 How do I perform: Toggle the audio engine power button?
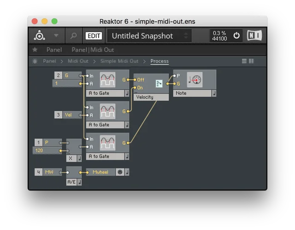tap(236, 35)
